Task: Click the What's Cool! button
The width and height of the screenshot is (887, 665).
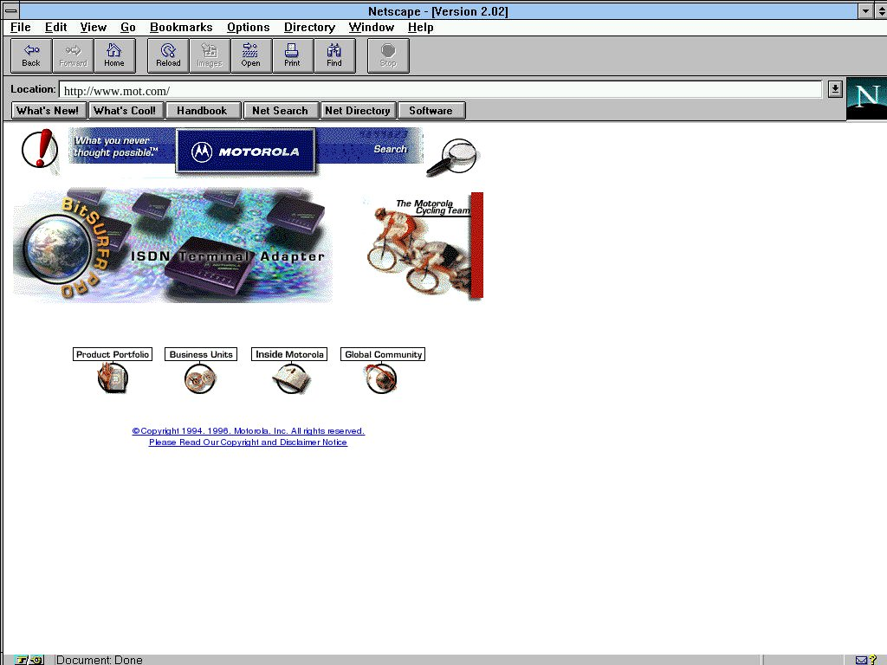Action: pyautogui.click(x=125, y=111)
